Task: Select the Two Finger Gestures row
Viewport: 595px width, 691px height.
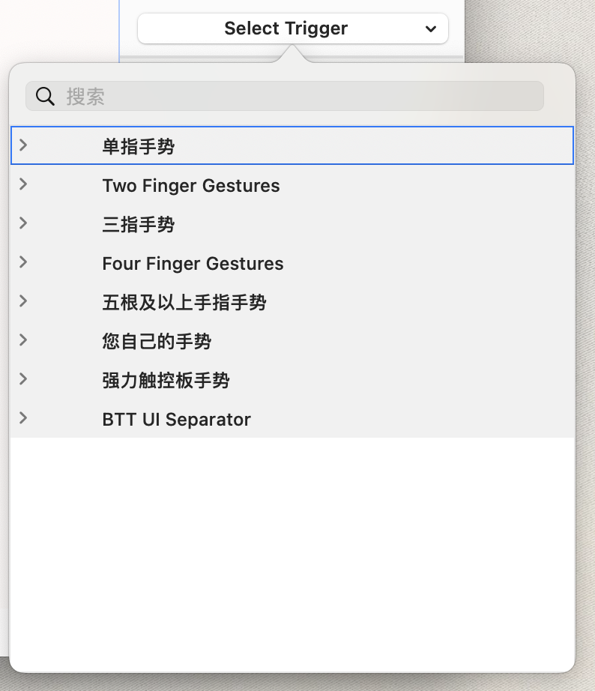Action: 292,184
